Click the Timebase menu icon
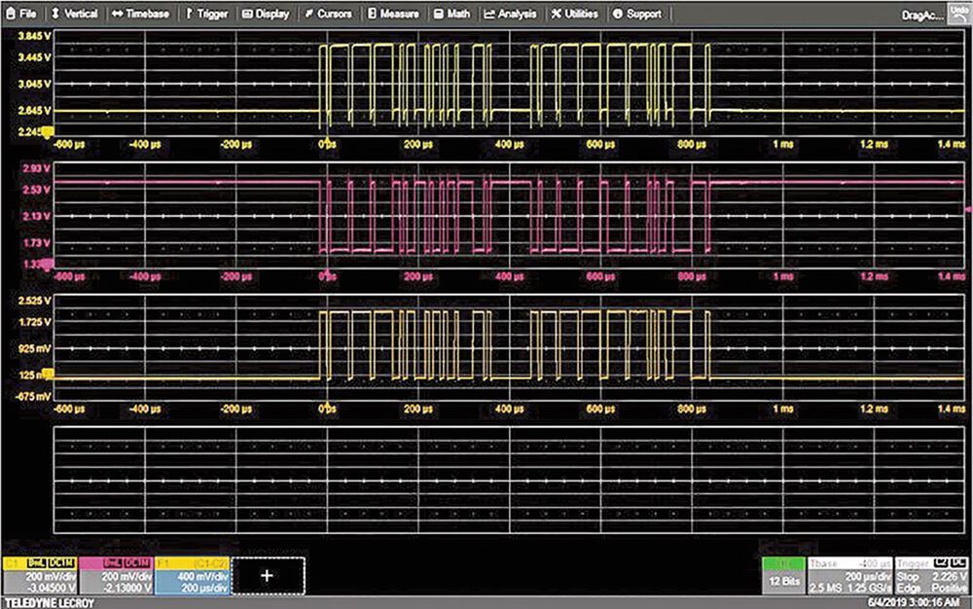This screenshot has height=609, width=973. [x=117, y=14]
